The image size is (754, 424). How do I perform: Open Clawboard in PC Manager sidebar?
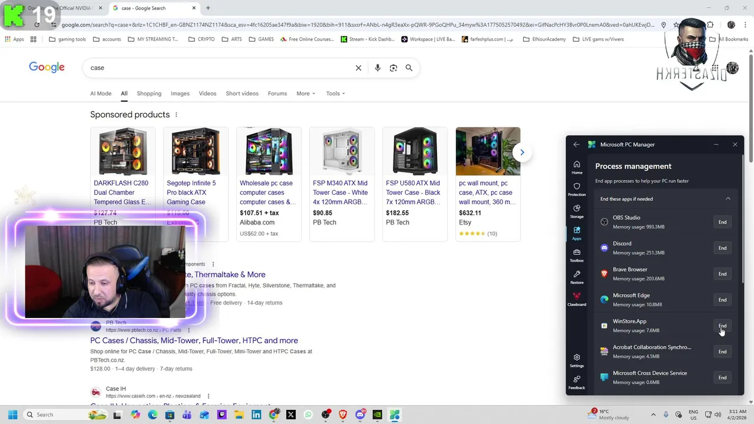pyautogui.click(x=577, y=299)
